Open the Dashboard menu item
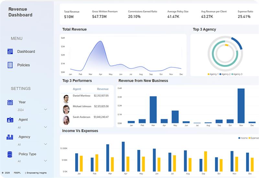259x178 pixels. tap(26, 51)
